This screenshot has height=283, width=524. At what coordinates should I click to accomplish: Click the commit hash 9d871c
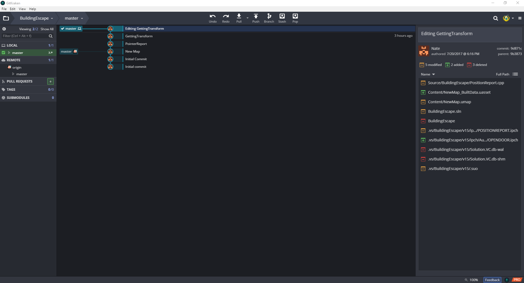(x=516, y=48)
